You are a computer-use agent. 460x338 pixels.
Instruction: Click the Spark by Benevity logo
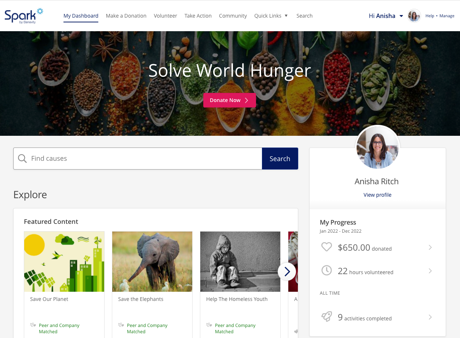[24, 16]
